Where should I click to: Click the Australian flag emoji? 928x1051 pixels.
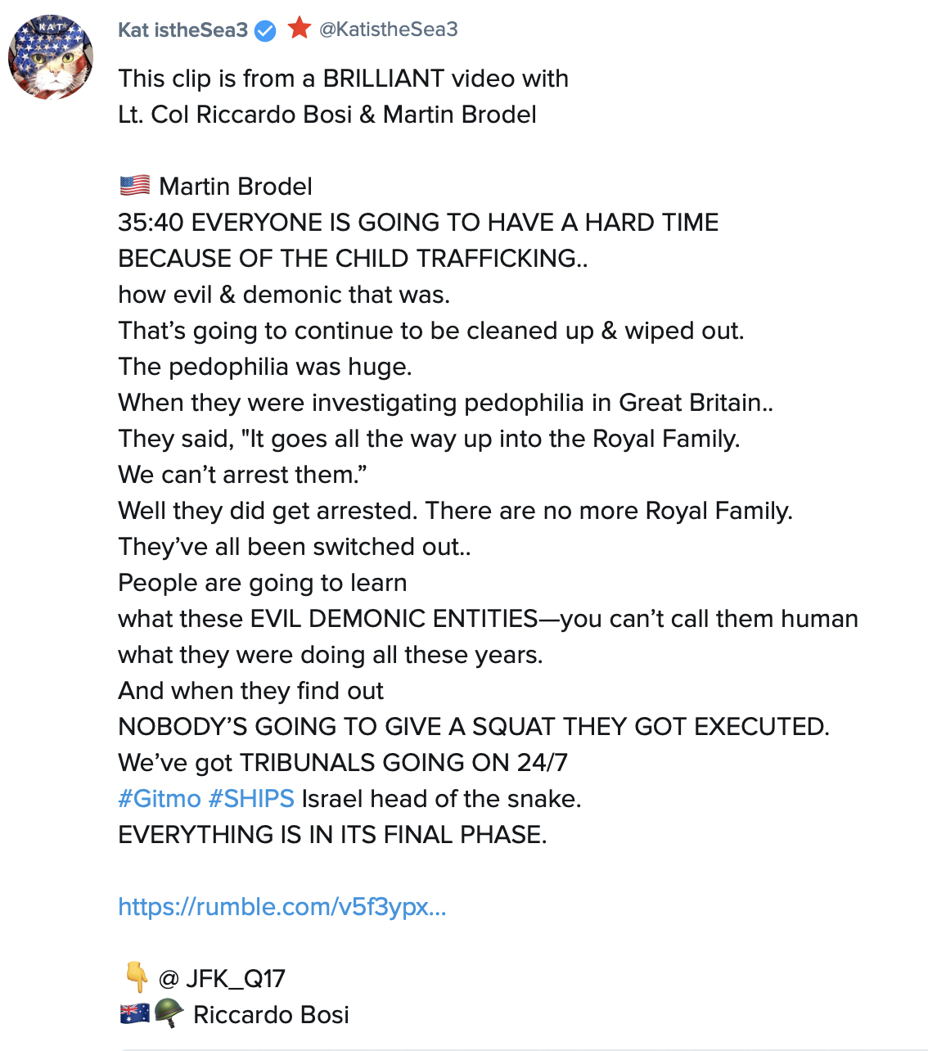[x=135, y=1014]
